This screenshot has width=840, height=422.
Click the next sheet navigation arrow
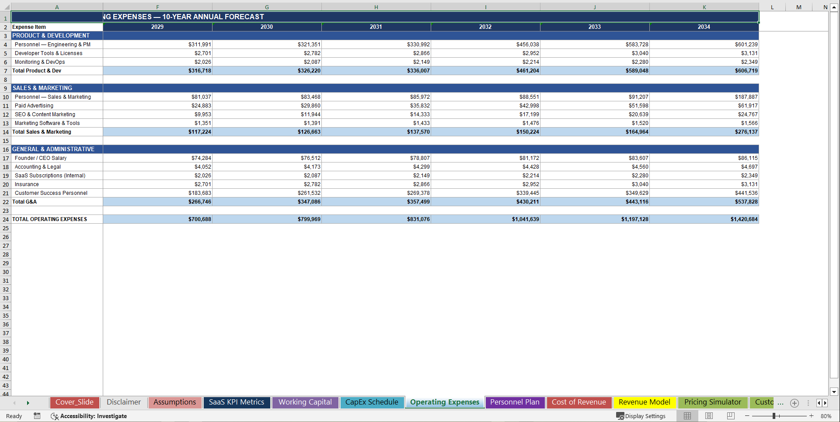pyautogui.click(x=28, y=403)
